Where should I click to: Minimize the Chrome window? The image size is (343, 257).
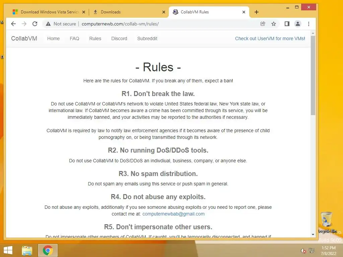click(x=288, y=8)
